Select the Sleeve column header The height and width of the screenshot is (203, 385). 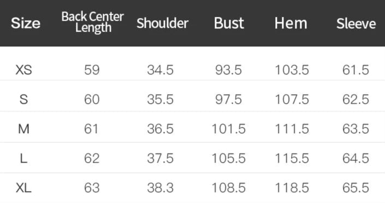pyautogui.click(x=356, y=23)
